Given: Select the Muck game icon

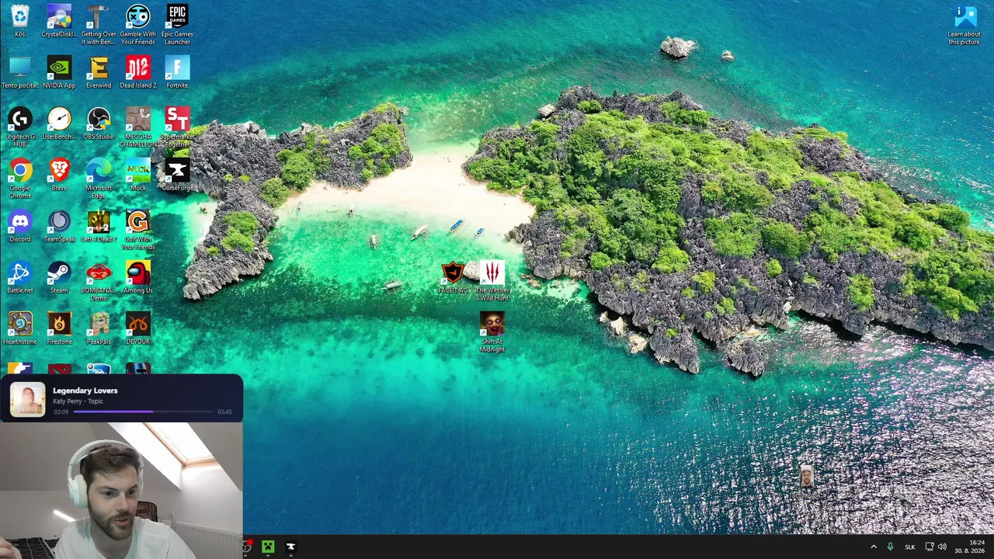Looking at the screenshot, I should (138, 175).
